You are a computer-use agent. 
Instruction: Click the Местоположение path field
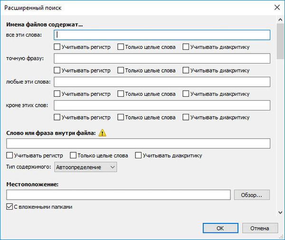118,195
